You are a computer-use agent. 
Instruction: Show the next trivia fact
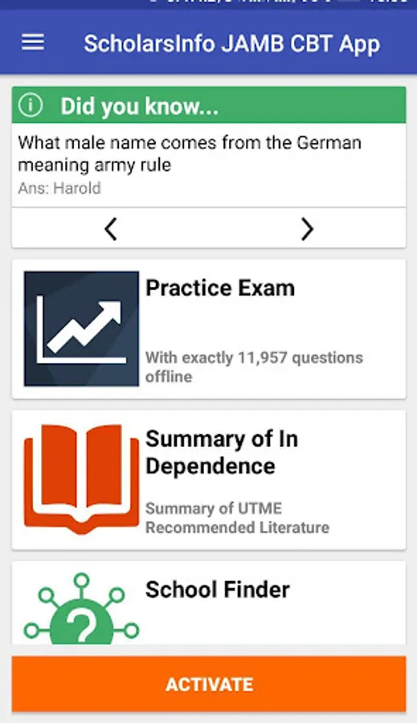307,228
